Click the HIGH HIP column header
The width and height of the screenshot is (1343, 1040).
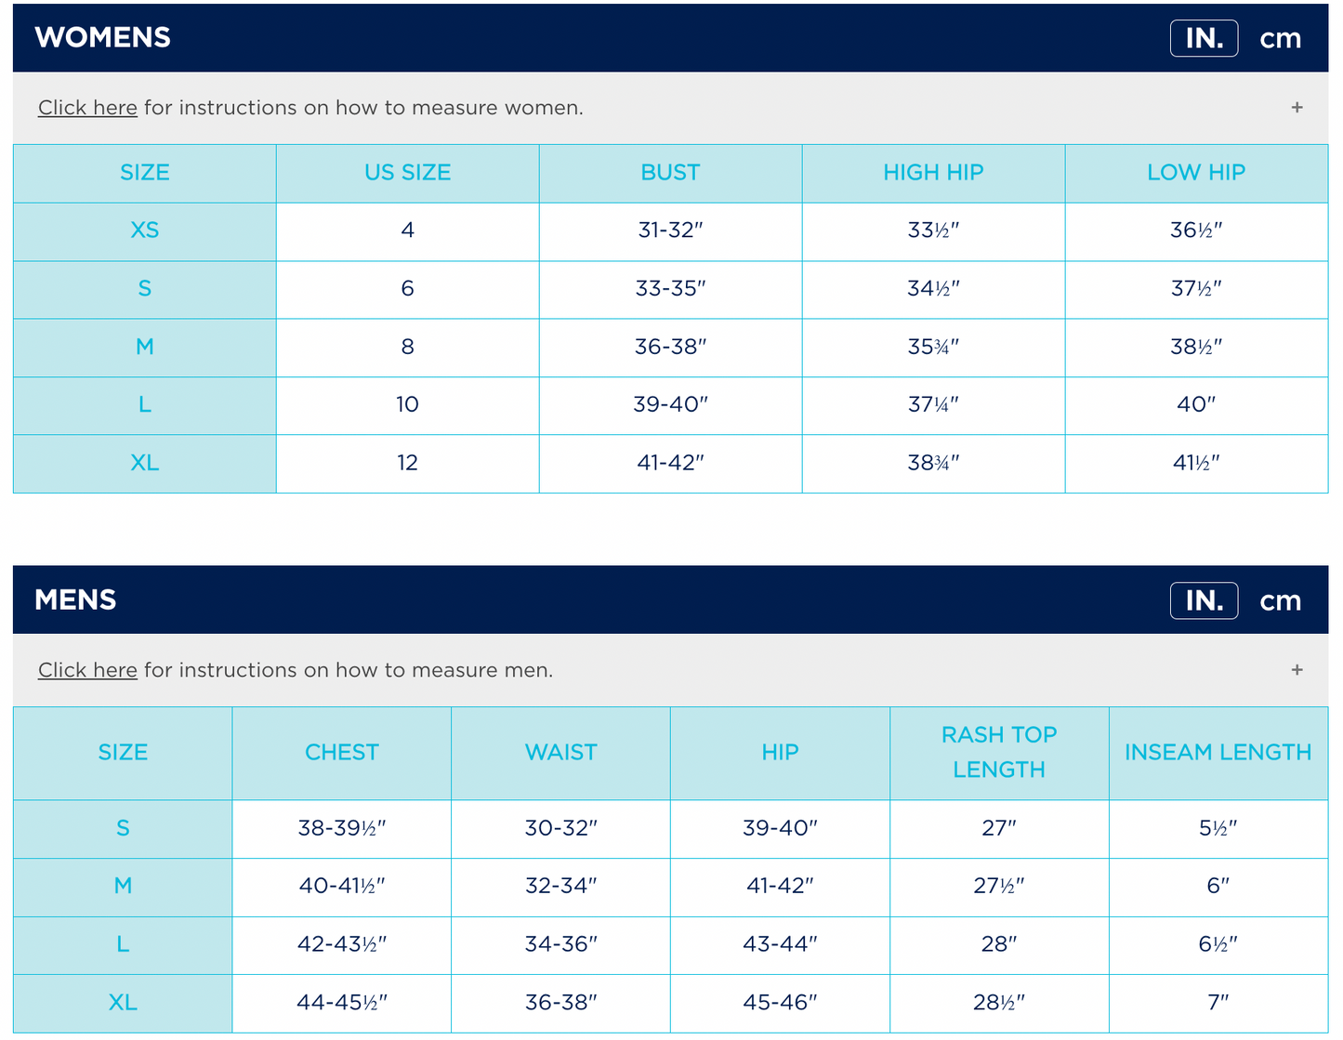tap(933, 173)
